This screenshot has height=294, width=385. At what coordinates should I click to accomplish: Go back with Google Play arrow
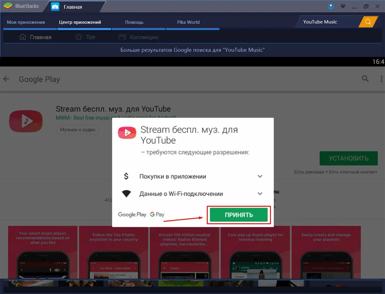click(6, 79)
